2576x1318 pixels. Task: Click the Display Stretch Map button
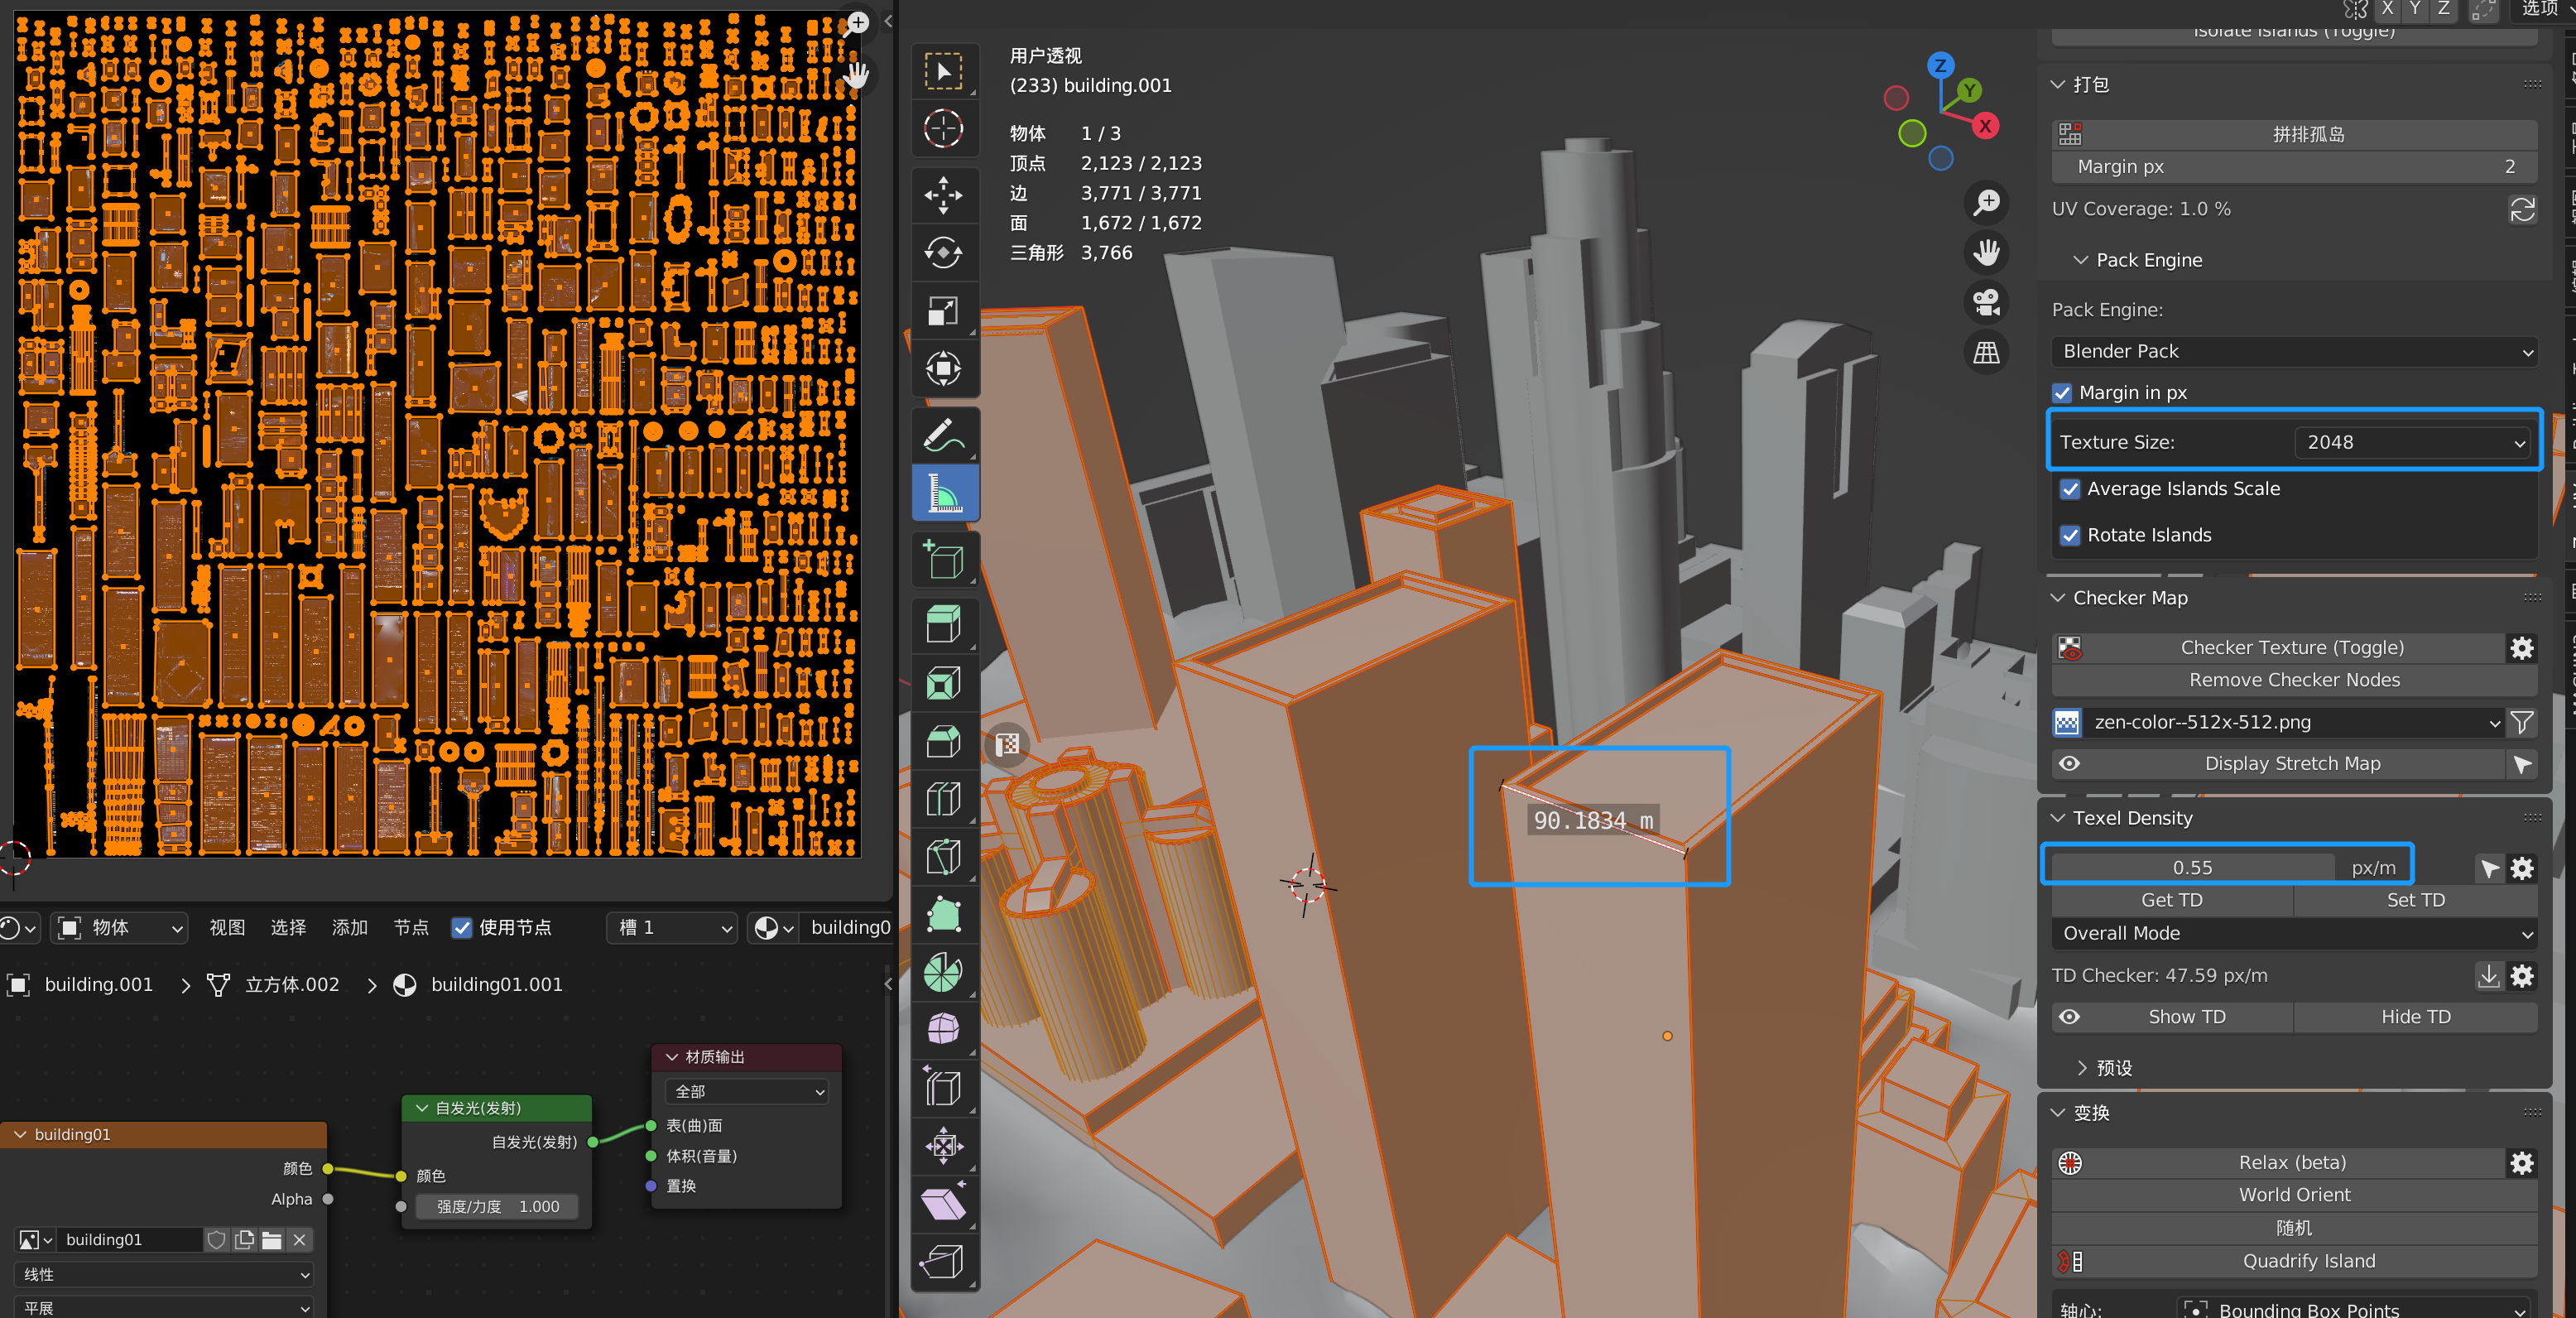click(2278, 764)
